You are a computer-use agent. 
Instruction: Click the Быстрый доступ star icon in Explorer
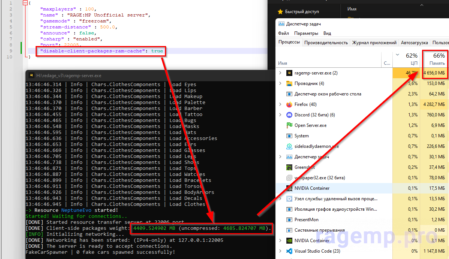point(280,12)
